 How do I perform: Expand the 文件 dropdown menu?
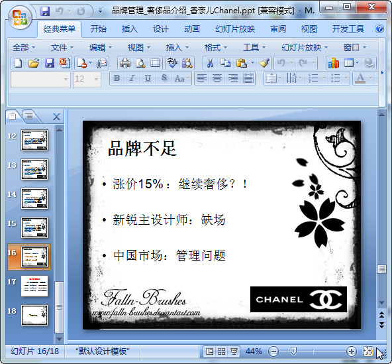[62, 47]
